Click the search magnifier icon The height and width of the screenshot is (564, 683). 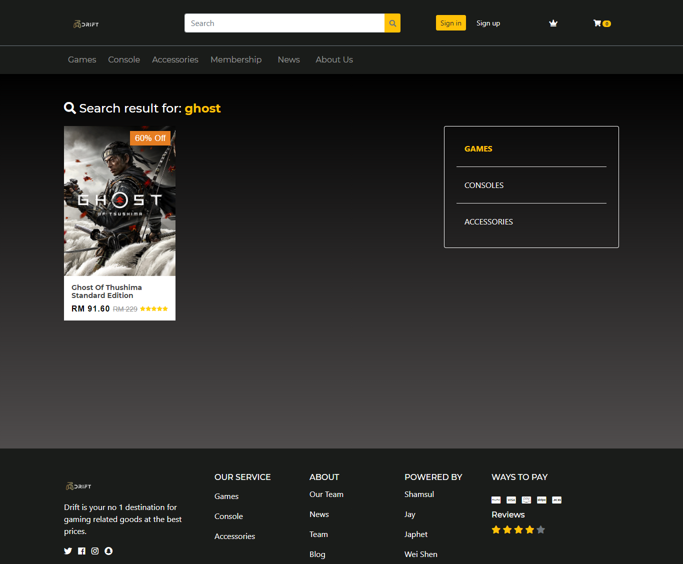(392, 23)
